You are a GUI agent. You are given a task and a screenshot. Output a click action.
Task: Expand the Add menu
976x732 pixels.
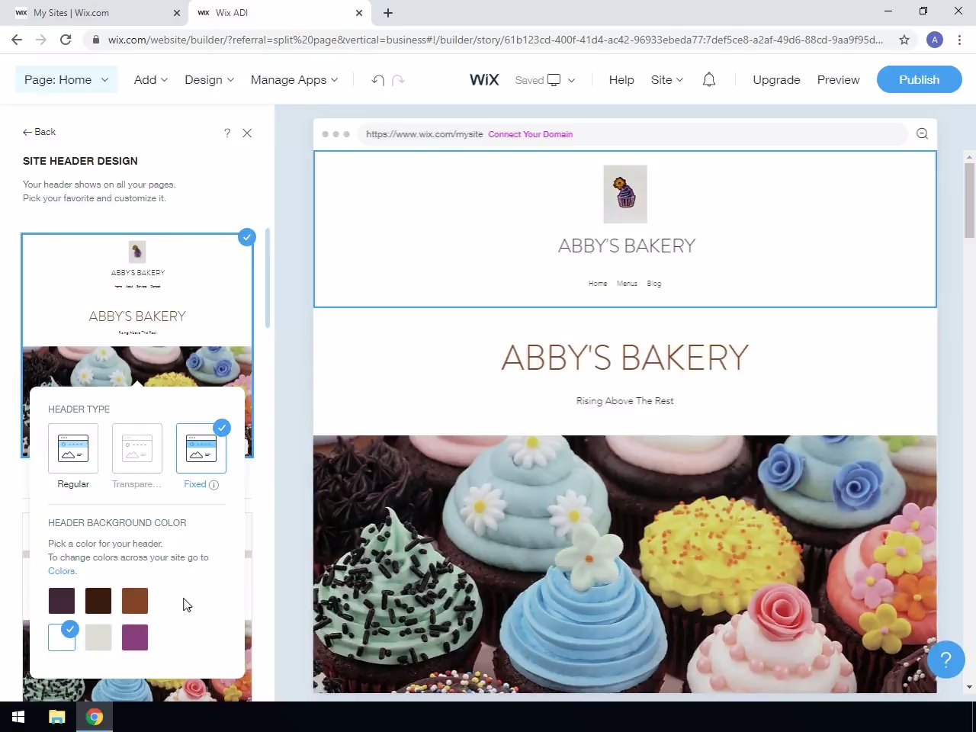[x=151, y=80]
